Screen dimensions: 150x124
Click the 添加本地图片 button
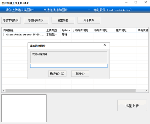pyautogui.click(x=11, y=20)
